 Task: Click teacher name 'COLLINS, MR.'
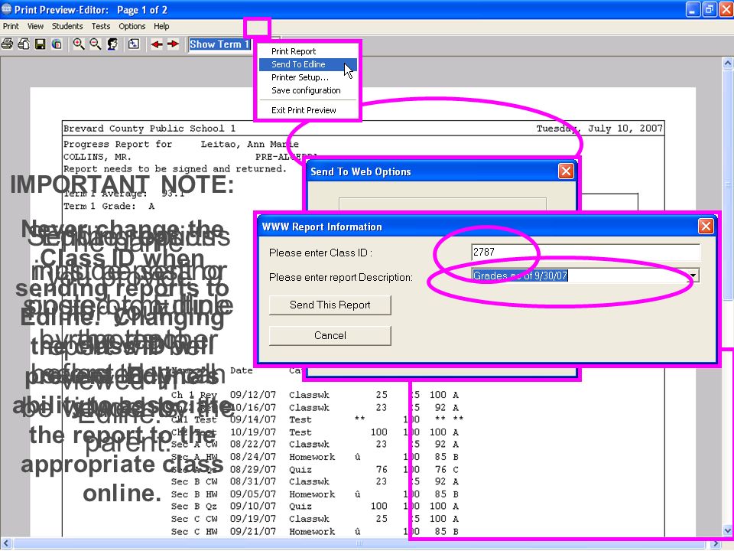tap(97, 156)
